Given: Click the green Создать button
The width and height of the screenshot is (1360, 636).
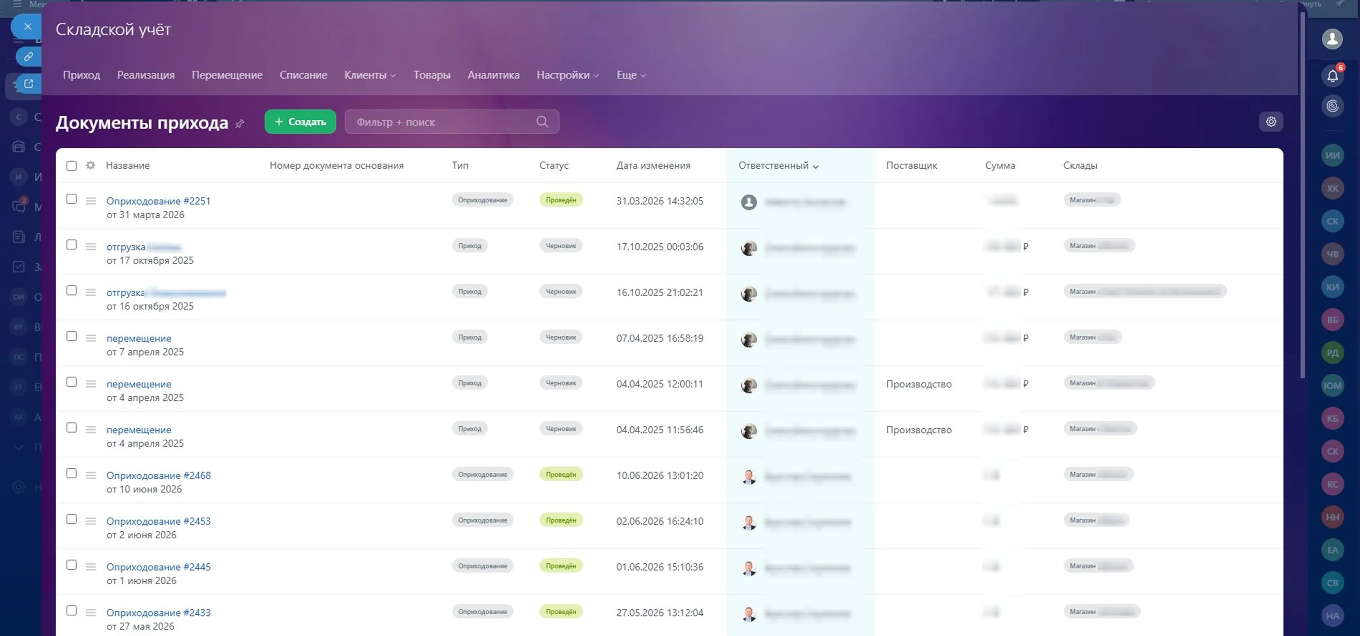Looking at the screenshot, I should click(300, 122).
